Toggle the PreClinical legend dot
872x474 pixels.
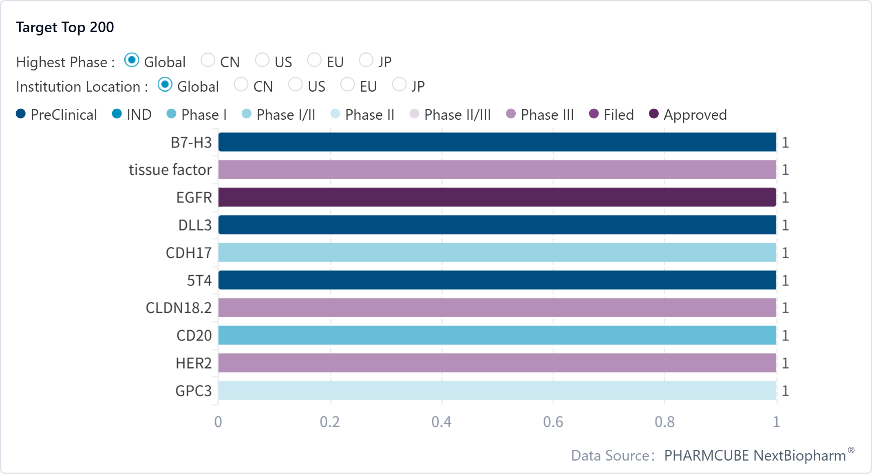point(21,114)
